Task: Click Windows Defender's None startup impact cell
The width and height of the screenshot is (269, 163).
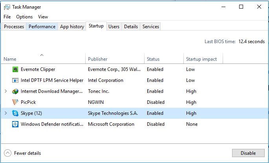Action: [x=192, y=124]
